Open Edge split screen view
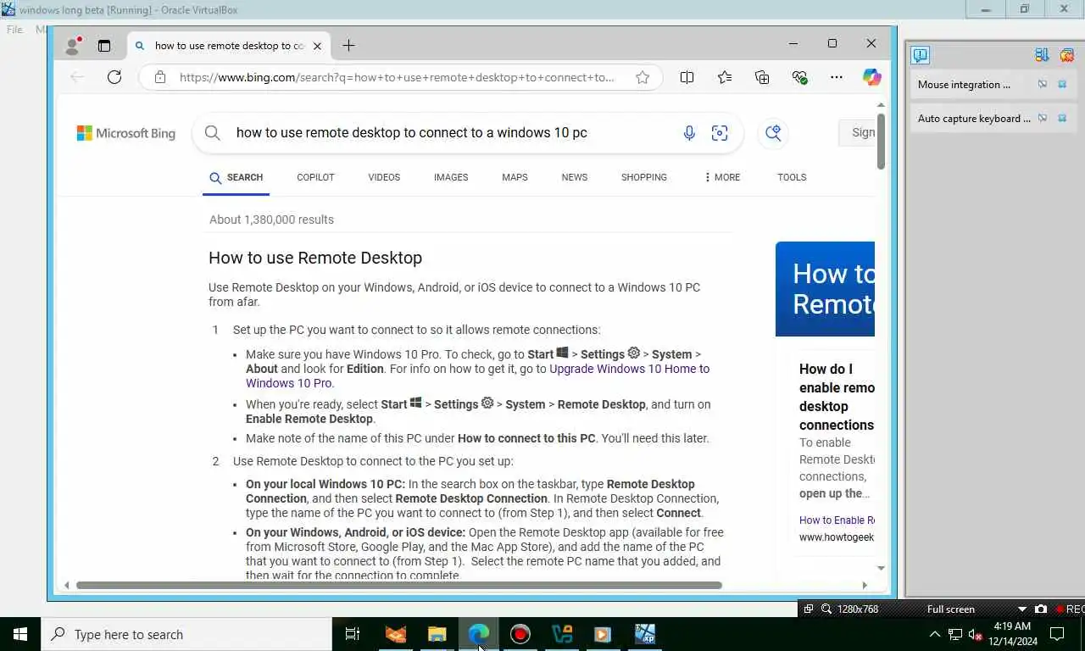The height and width of the screenshot is (651, 1085). pos(687,77)
